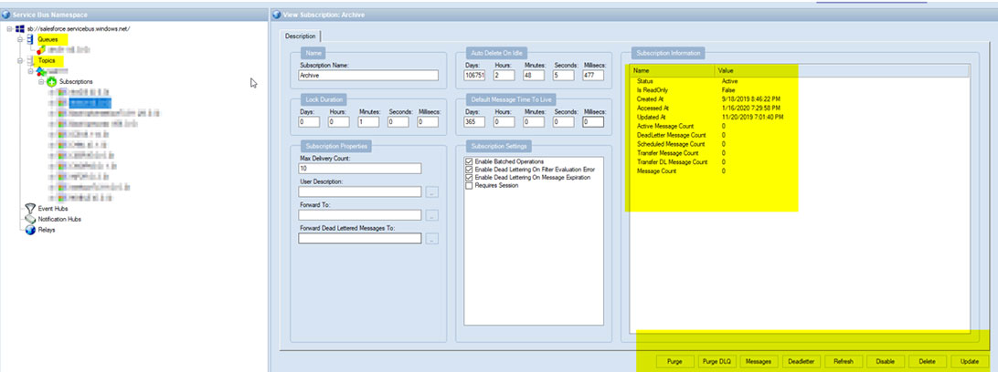Screen dimensions: 998x372
Task: Click the User Description text field
Action: coord(359,191)
